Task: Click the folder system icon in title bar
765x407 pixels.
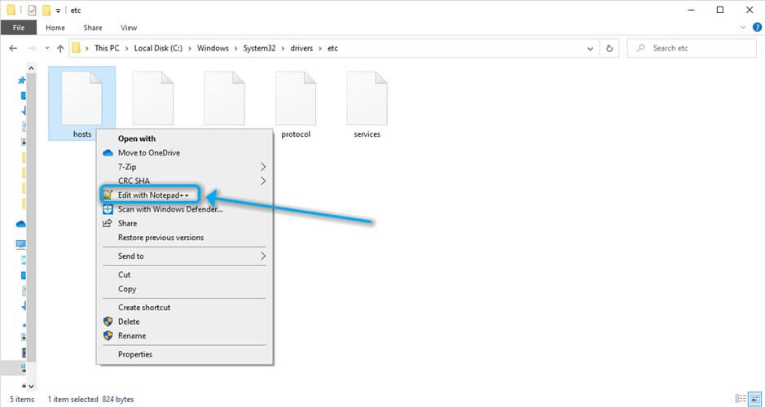Action: (x=11, y=10)
